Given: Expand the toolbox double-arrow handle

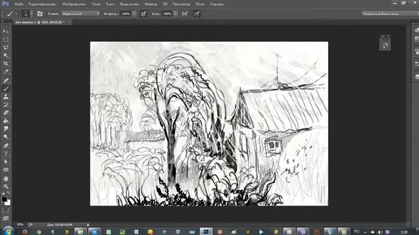Looking at the screenshot, I should click(x=3, y=21).
